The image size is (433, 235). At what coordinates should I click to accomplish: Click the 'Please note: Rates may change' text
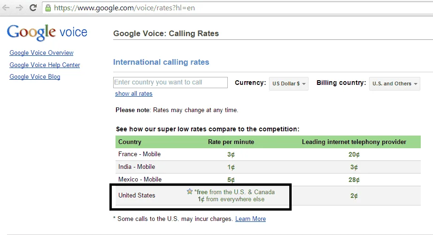coord(177,110)
